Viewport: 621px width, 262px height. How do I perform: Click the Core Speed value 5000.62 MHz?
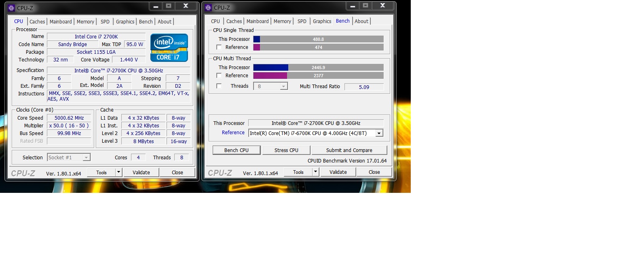(70, 118)
